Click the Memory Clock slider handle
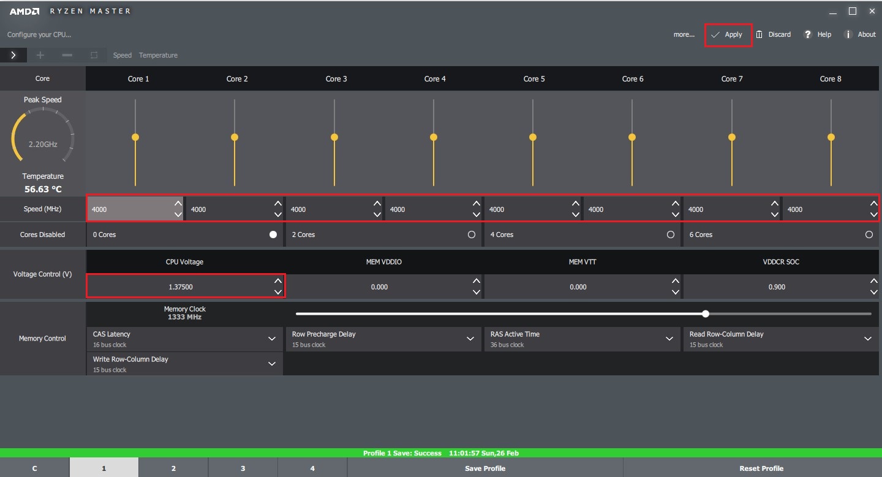882x477 pixels. point(706,314)
